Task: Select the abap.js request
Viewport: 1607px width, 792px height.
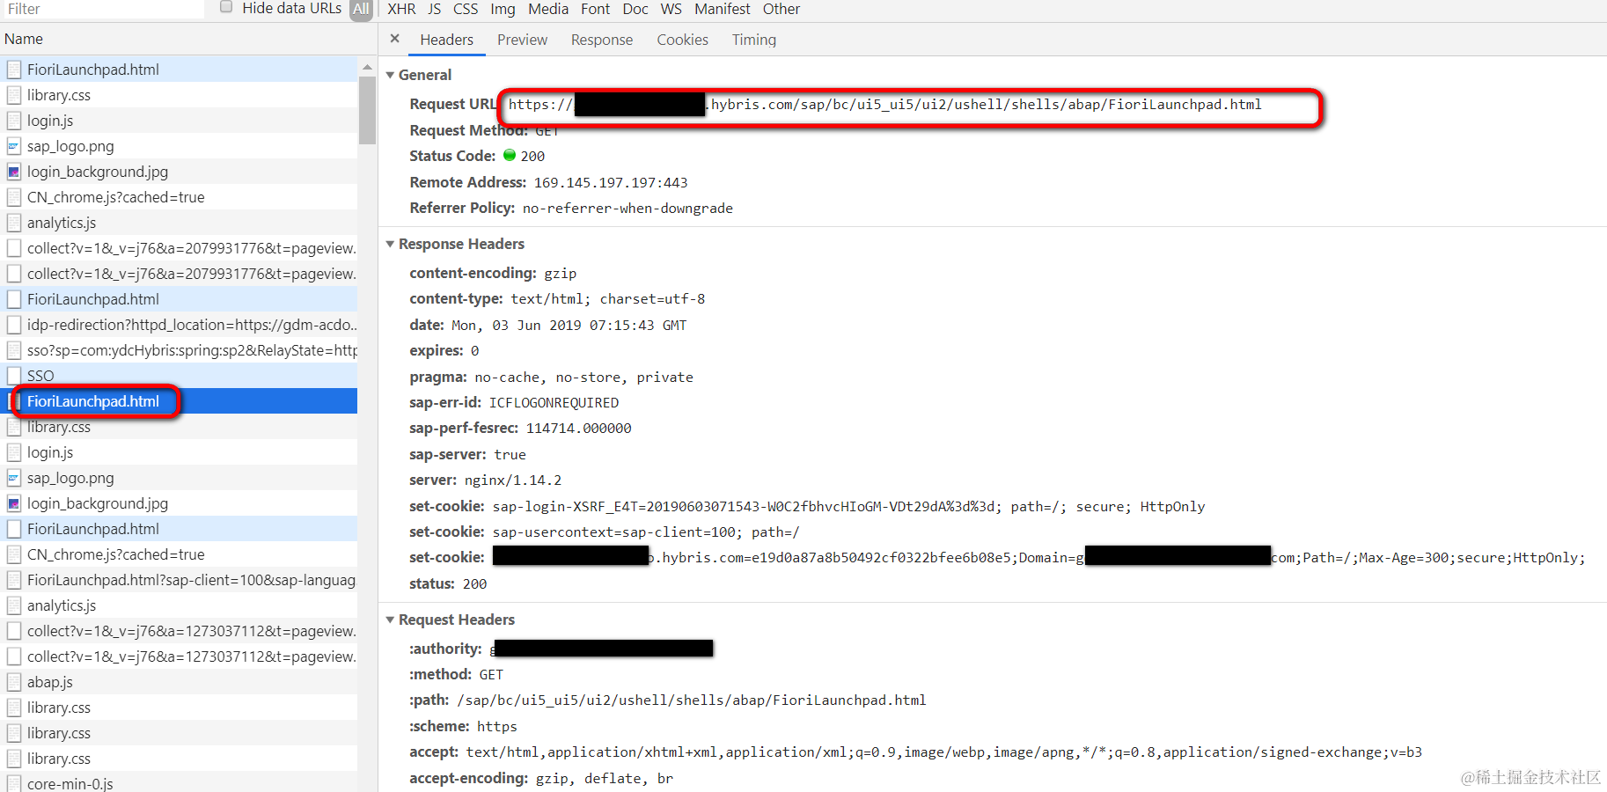Action: pyautogui.click(x=180, y=682)
